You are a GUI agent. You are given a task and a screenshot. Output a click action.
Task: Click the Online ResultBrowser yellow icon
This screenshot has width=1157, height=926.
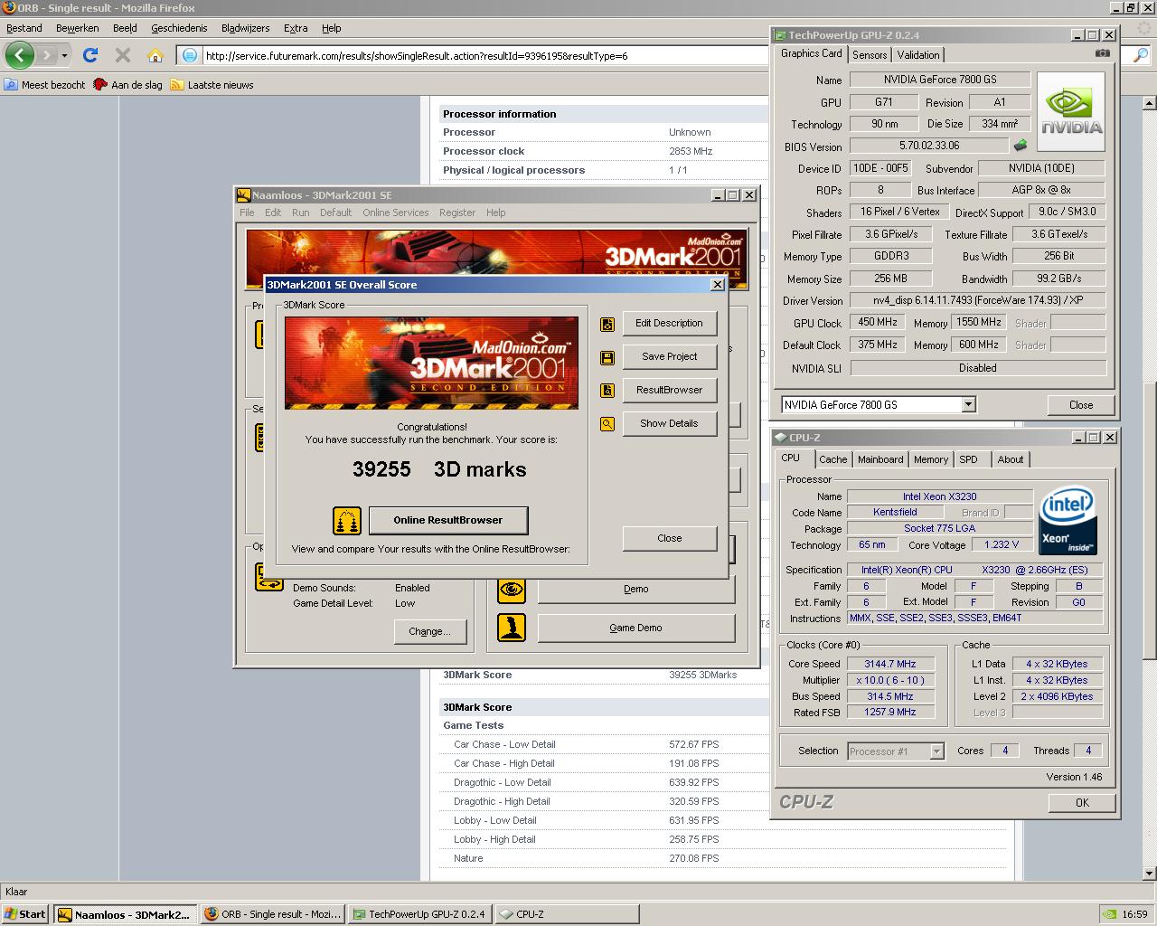pyautogui.click(x=347, y=521)
